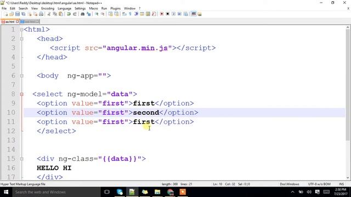
Task: Open the Search menu
Action: click(23, 8)
